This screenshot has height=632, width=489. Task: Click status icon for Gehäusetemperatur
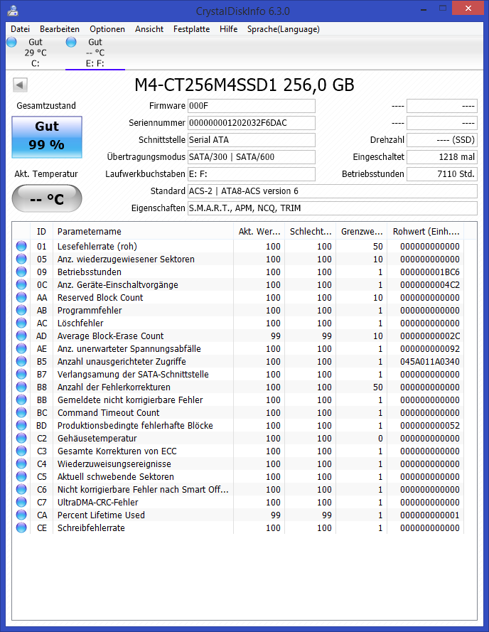point(21,438)
